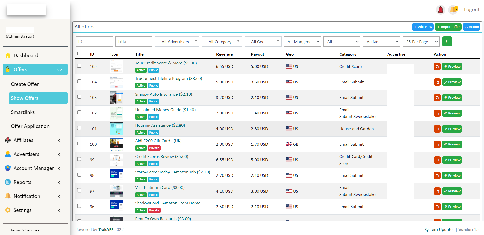Image resolution: width=484 pixels, height=235 pixels.
Task: Click orange copy icon for offer 100
Action: click(437, 144)
